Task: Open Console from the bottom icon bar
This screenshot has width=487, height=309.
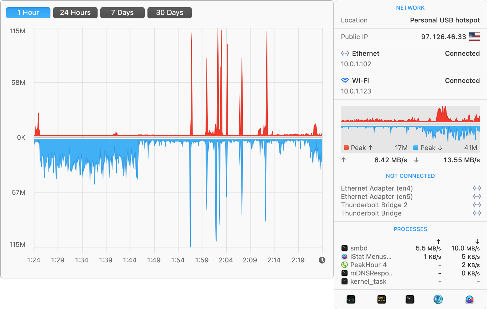Action: click(x=381, y=299)
